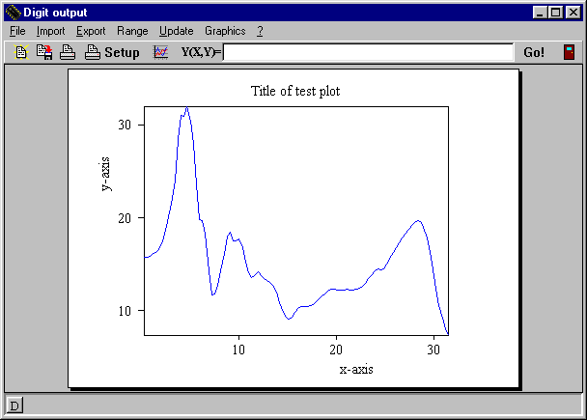Click the D button in status bar
Image resolution: width=587 pixels, height=420 pixels.
pos(14,405)
